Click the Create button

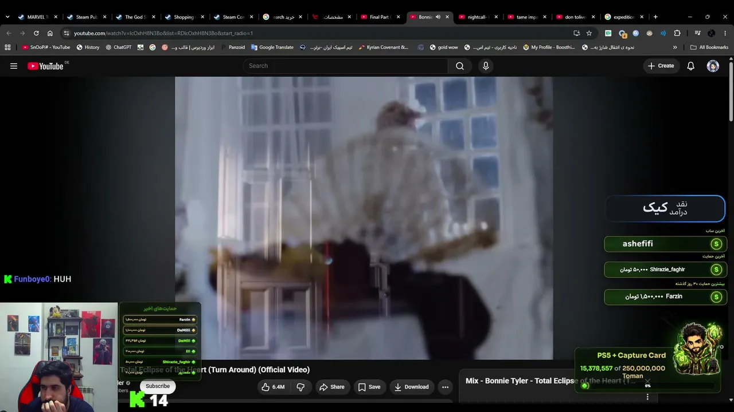point(661,66)
